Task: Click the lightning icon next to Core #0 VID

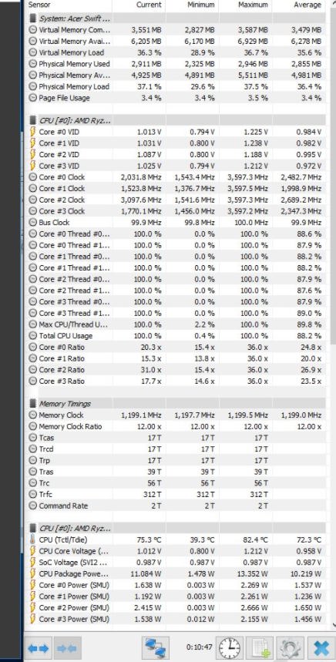Action: click(x=32, y=132)
